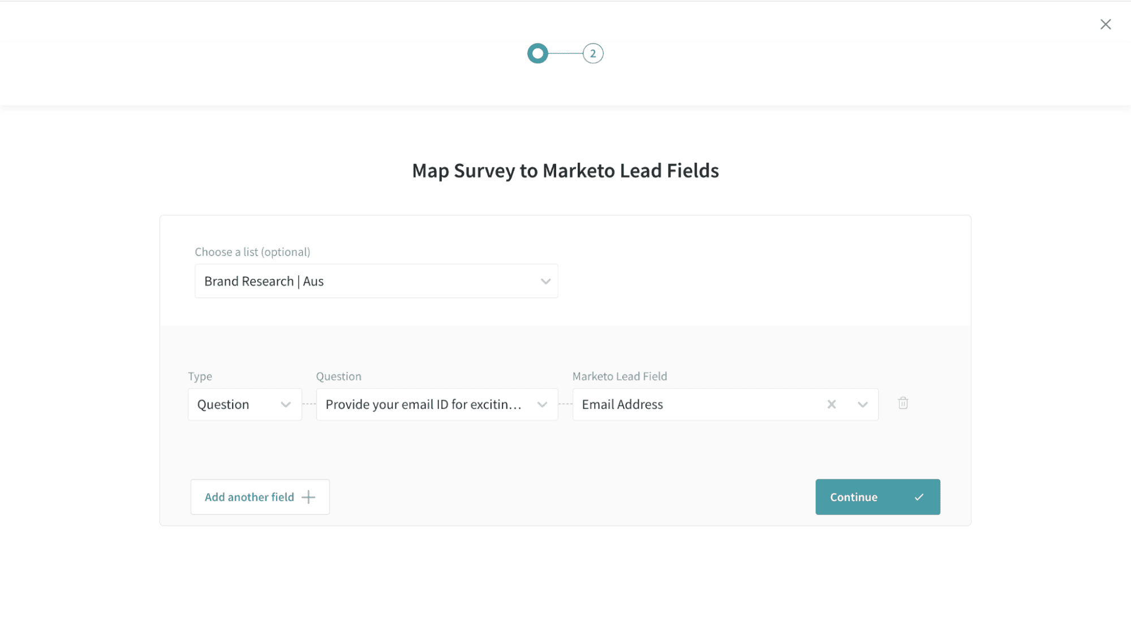Open the list chooser chevron arrow
The image size is (1131, 640).
(x=545, y=281)
